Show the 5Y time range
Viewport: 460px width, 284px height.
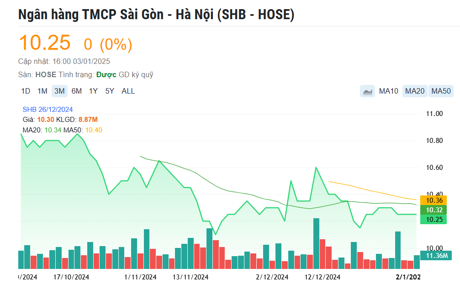pos(110,91)
